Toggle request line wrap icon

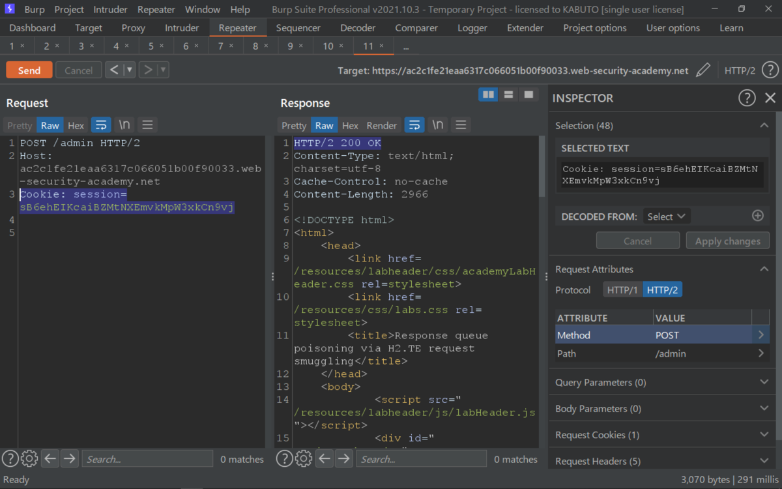tap(100, 125)
